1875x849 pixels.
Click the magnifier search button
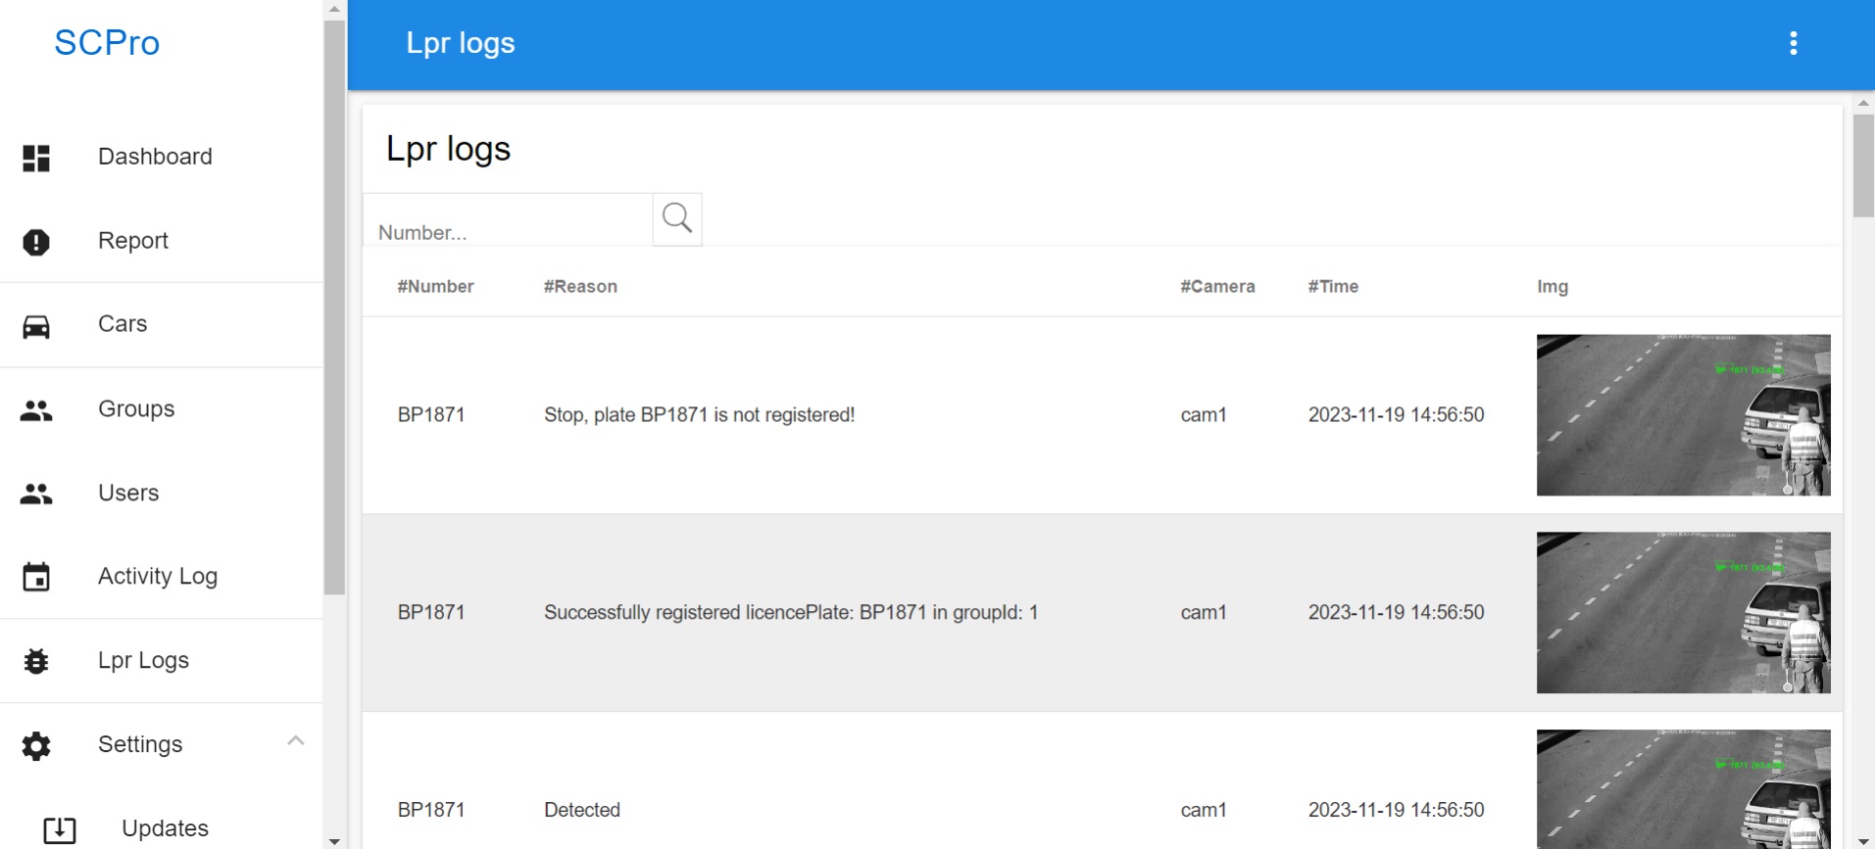(677, 218)
